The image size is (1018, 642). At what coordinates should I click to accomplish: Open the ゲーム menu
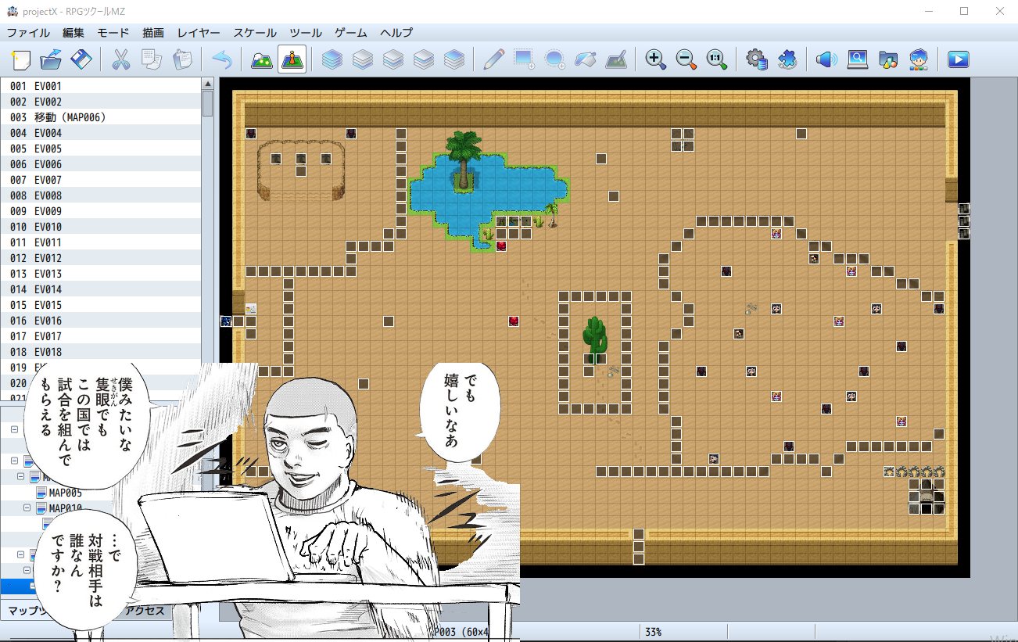click(351, 33)
